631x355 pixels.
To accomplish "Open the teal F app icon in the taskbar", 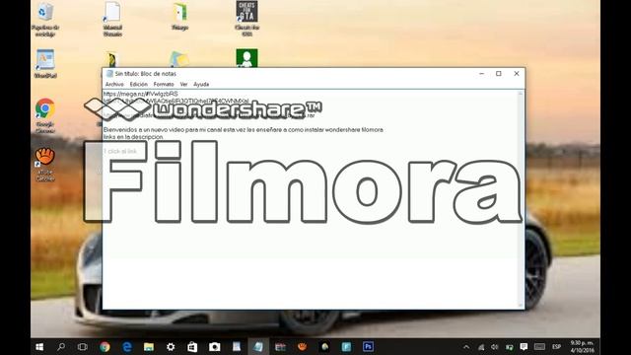I will [346, 346].
